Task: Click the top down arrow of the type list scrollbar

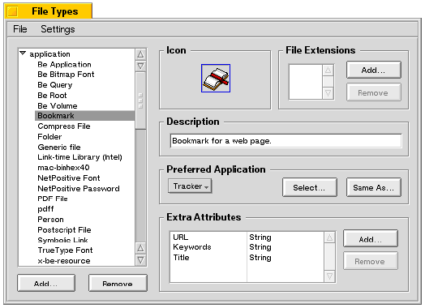Action: point(140,66)
